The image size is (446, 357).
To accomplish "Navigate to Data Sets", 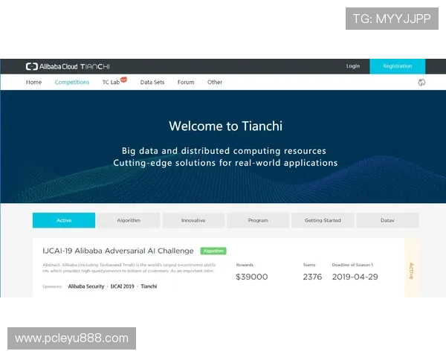I will point(152,83).
